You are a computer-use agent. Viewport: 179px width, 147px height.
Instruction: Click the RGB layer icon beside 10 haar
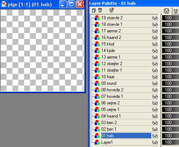97,77
